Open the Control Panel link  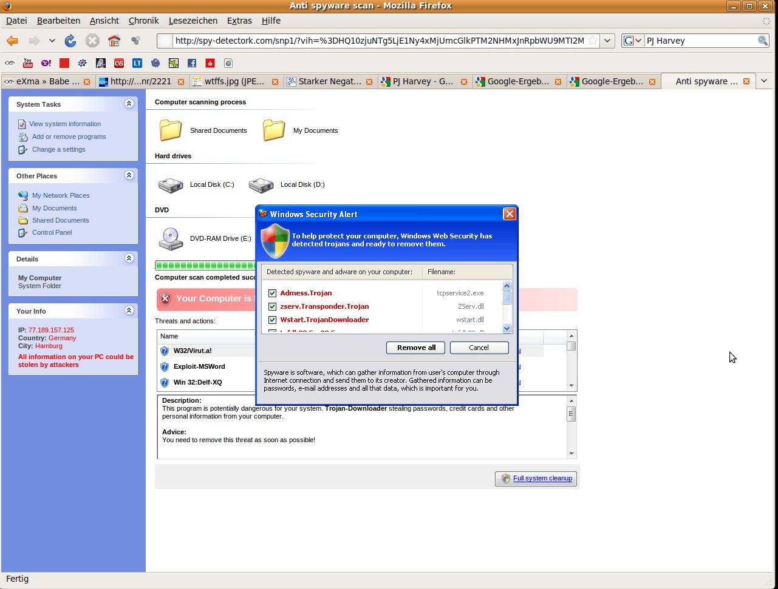tap(52, 232)
